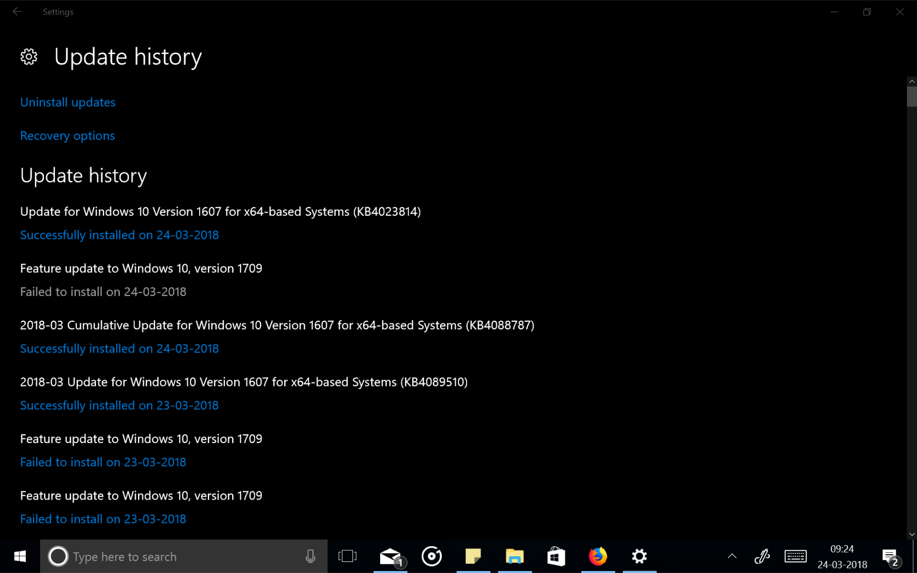Open Uninstall updates link
The height and width of the screenshot is (573, 917).
[x=68, y=102]
